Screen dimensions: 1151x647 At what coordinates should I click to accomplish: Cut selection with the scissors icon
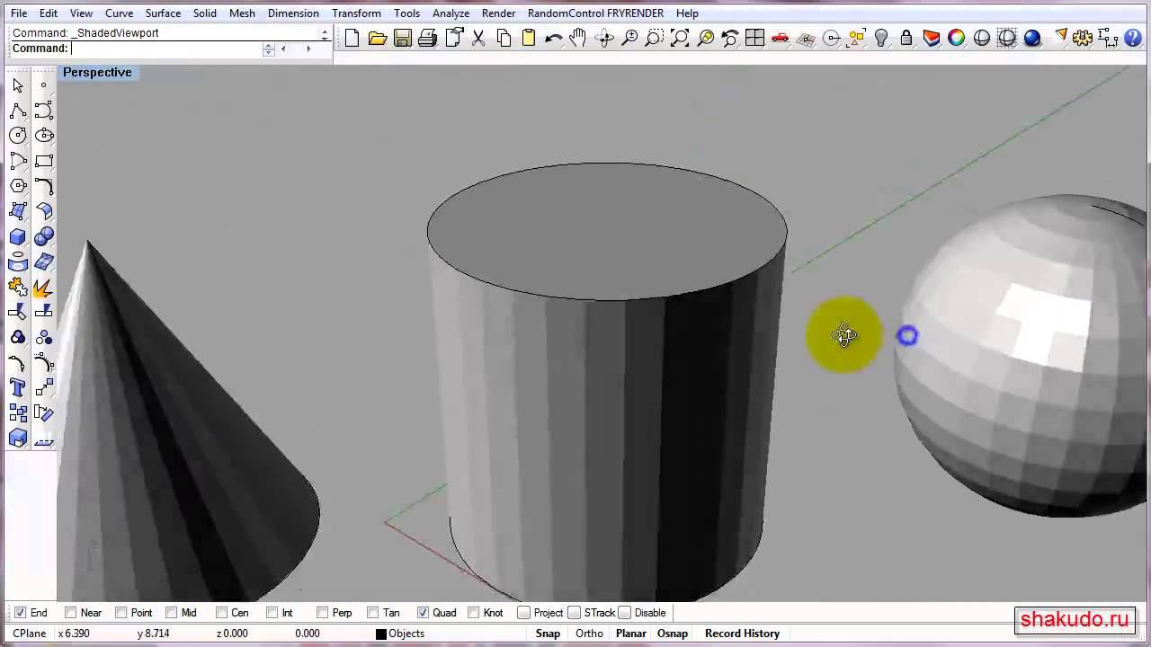[x=478, y=38]
